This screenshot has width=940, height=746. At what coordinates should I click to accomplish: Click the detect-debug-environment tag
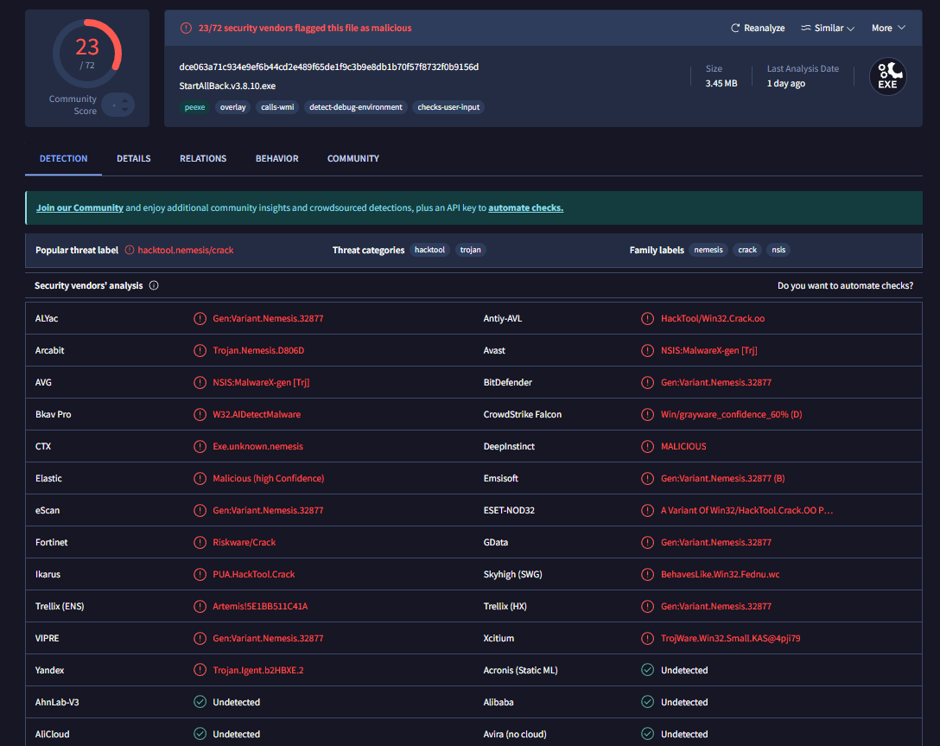[356, 107]
